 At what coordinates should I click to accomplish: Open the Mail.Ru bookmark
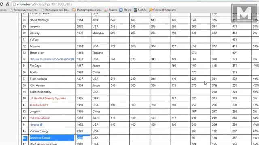140,10
